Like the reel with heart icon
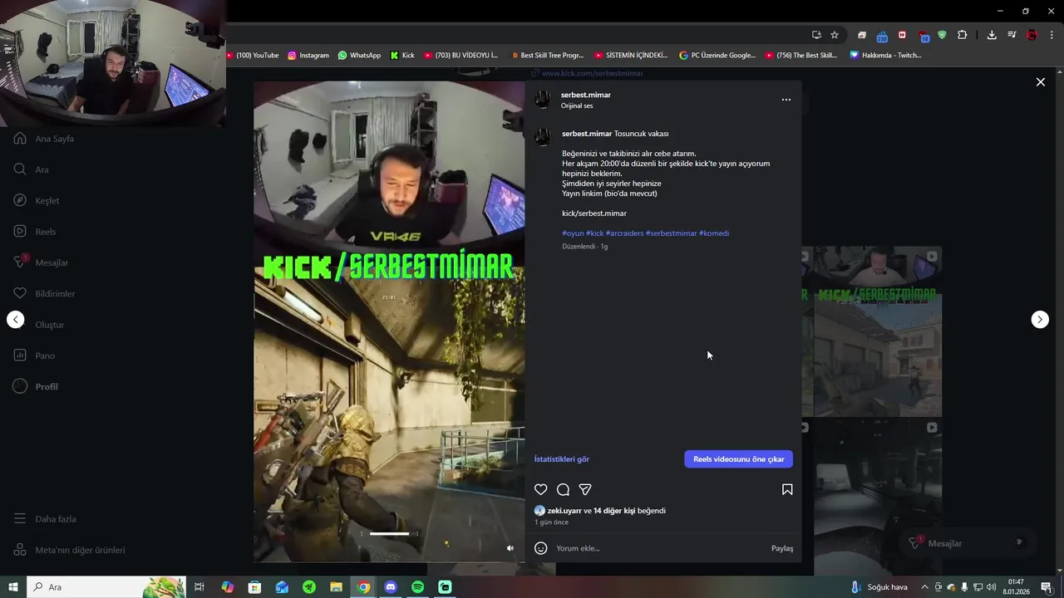The image size is (1064, 598). [x=541, y=490]
